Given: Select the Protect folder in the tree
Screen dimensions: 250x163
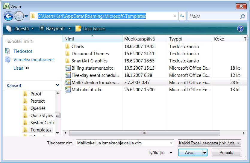Looking at the screenshot, I should [x=37, y=101].
